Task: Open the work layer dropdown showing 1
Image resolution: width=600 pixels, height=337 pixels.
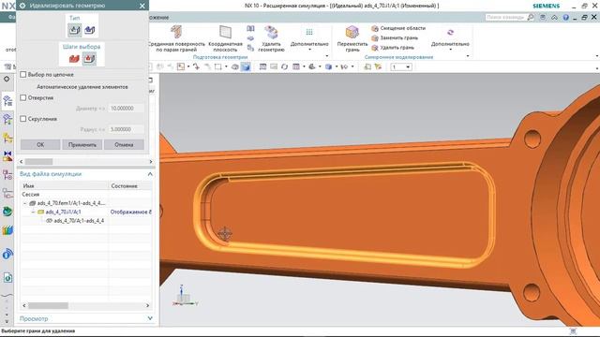Action: [x=401, y=67]
